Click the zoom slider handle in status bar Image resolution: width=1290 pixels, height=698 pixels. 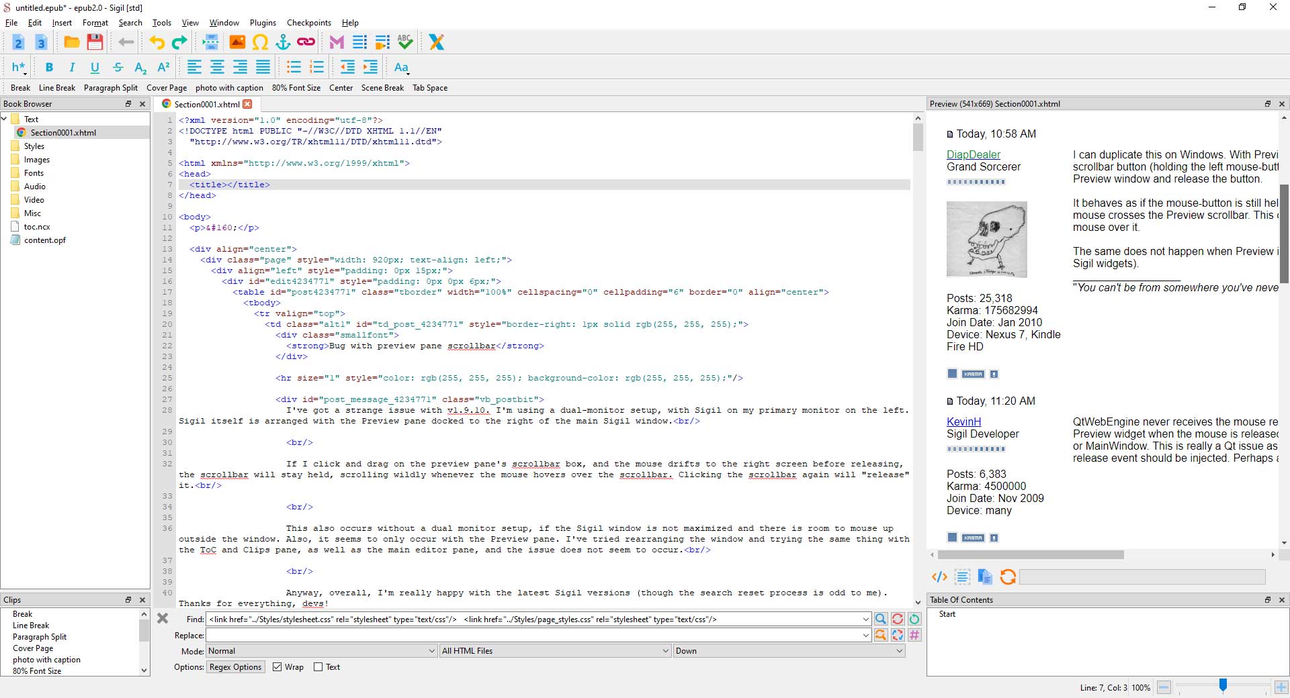coord(1223,685)
